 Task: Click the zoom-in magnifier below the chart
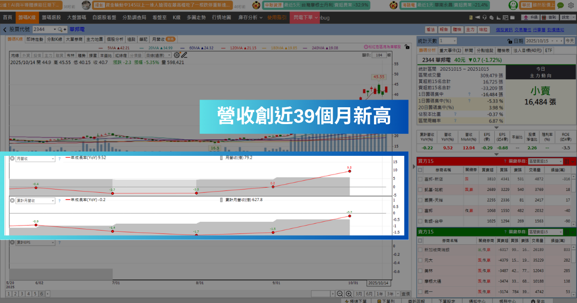[x=349, y=293]
